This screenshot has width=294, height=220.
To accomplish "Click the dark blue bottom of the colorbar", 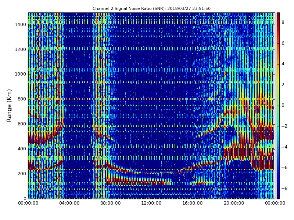I will pos(278,195).
